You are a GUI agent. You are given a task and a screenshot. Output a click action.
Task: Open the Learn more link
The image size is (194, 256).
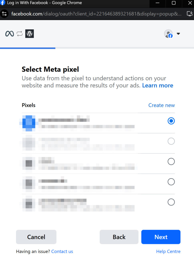pos(157,85)
